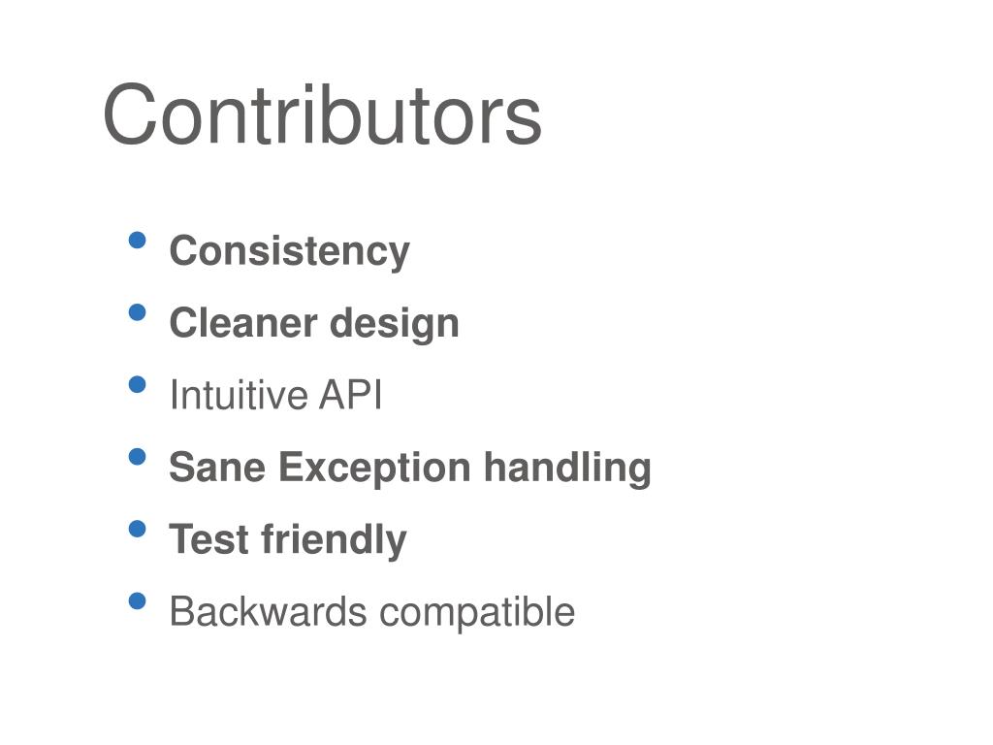Click the bold Consistency text

(289, 252)
